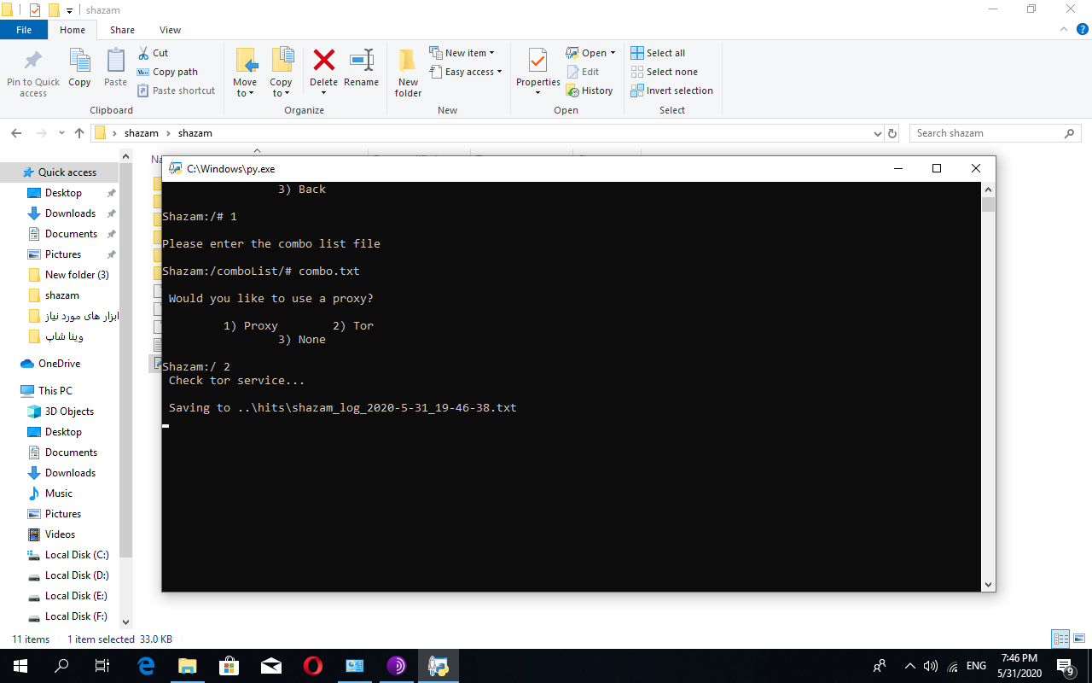Open the recent locations dropdown arrow
Screen dimensions: 1092x683
(x=61, y=133)
